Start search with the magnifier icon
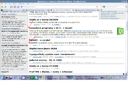The image size is (128, 112). click(x=126, y=7)
